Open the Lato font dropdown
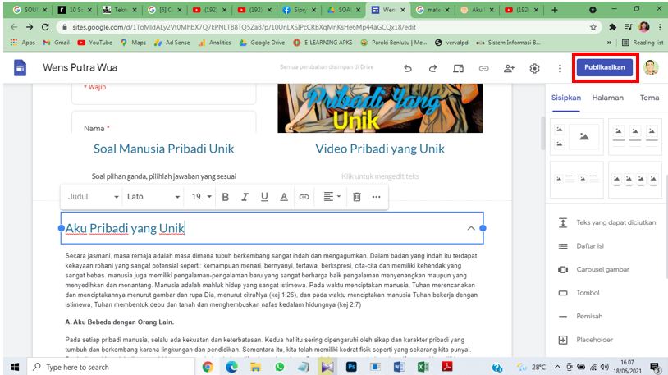Screen dimensions: 668x375 153,197
